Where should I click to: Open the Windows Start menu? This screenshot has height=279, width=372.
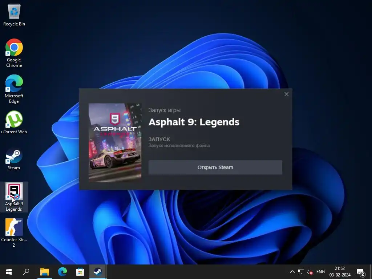tap(9, 272)
